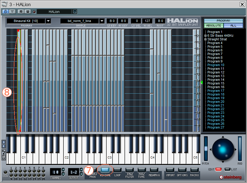The width and height of the screenshot is (247, 183).
Task: Click the ALL button in program panel
Action: (234, 26)
